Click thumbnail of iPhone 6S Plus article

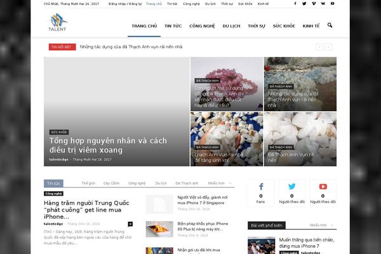(x=159, y=229)
